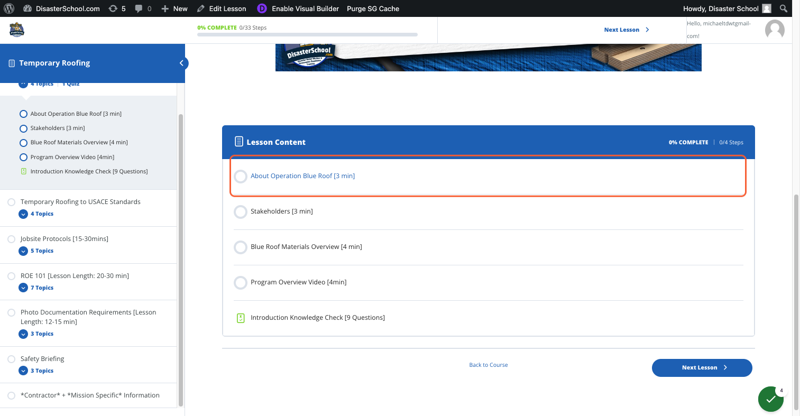Expand 3 Topics under Photo Documentation Requirements
Screen dimensions: 800x416
pyautogui.click(x=36, y=334)
